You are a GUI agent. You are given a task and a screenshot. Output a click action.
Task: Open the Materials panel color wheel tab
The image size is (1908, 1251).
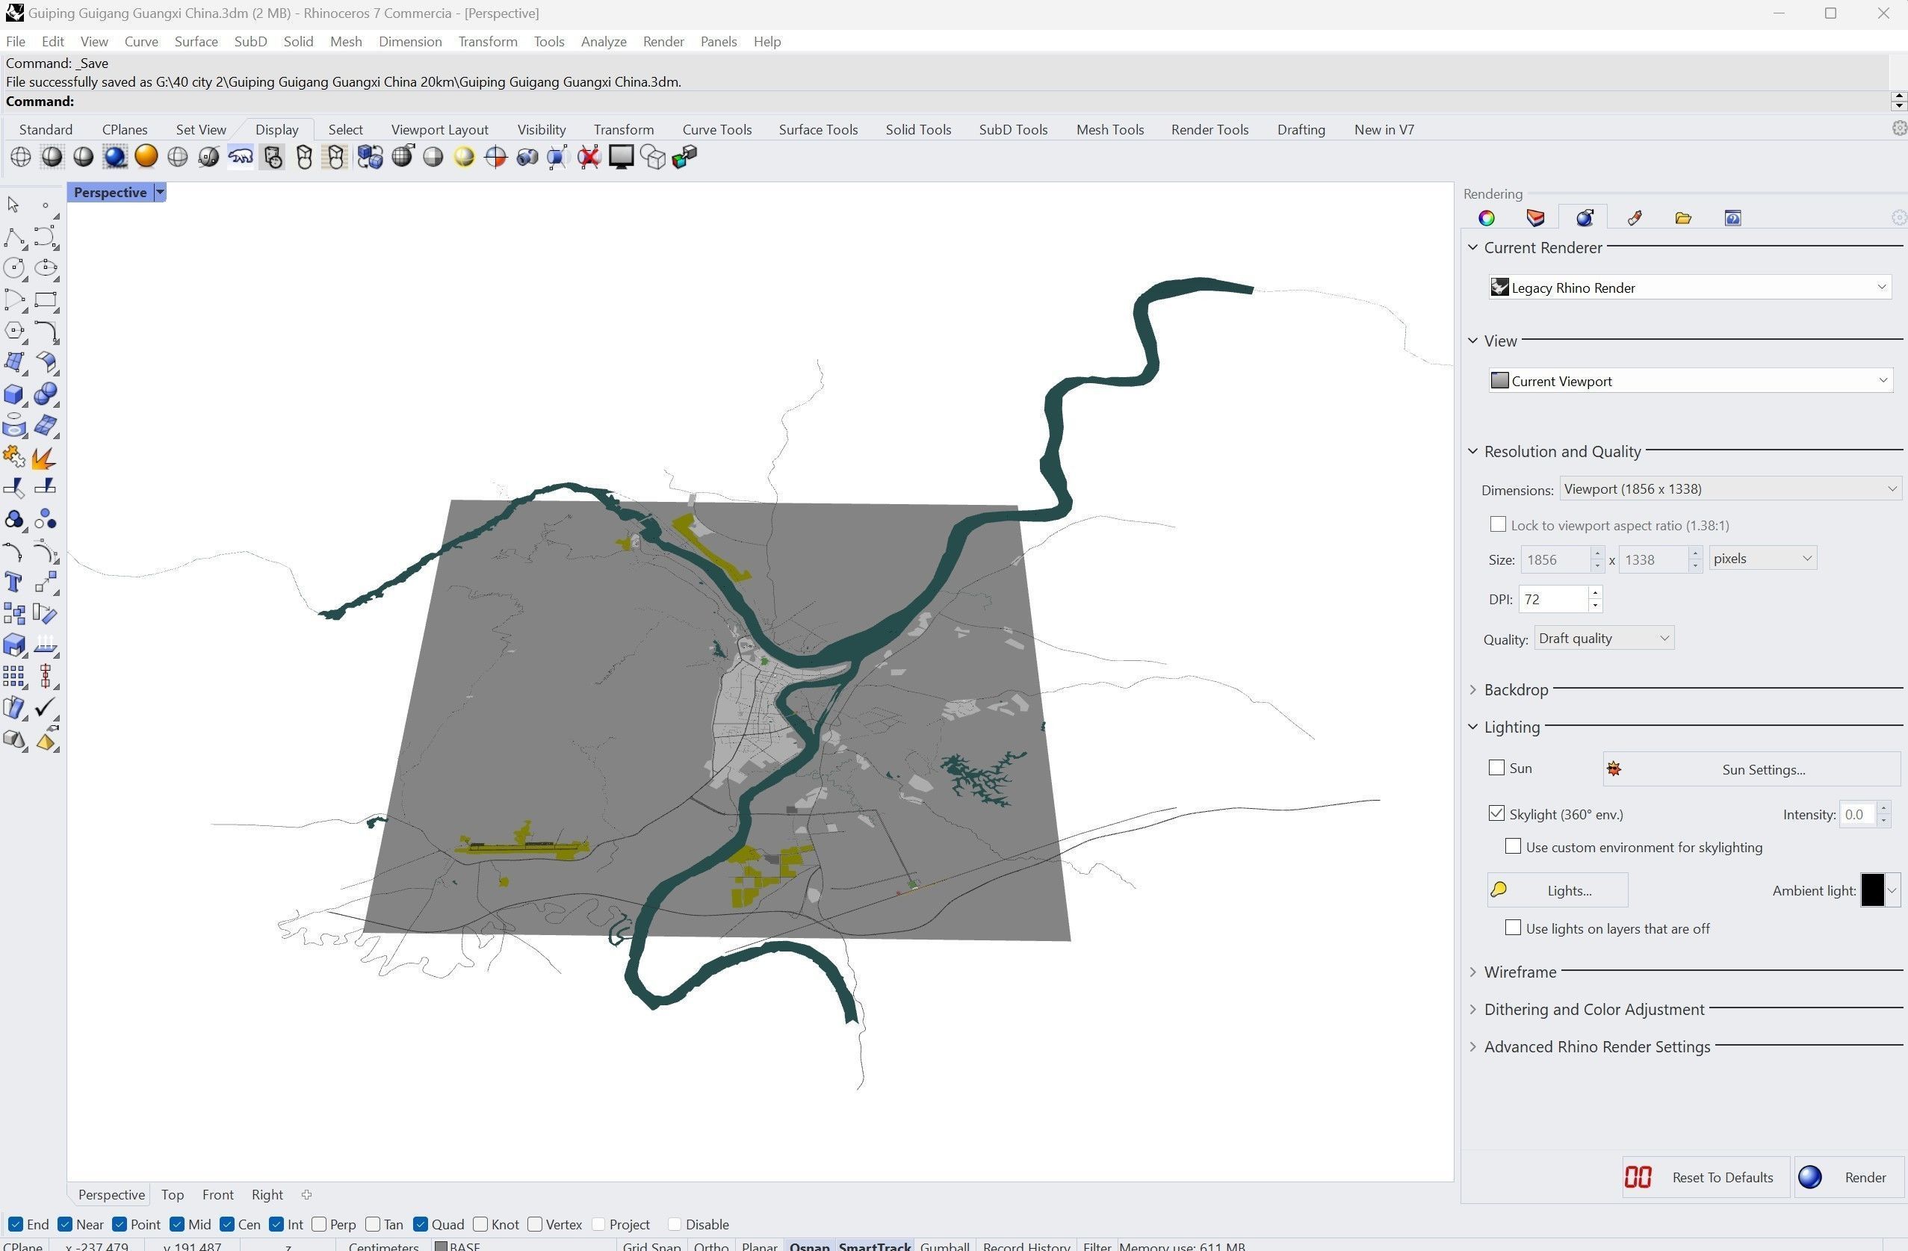1487,218
